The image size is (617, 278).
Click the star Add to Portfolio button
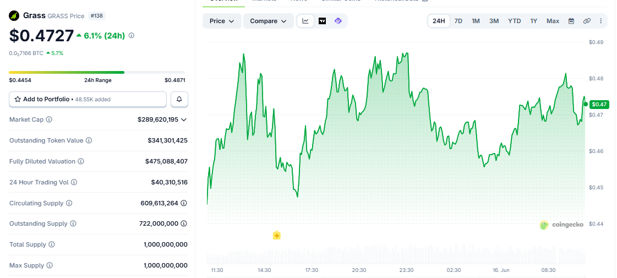[x=88, y=99]
